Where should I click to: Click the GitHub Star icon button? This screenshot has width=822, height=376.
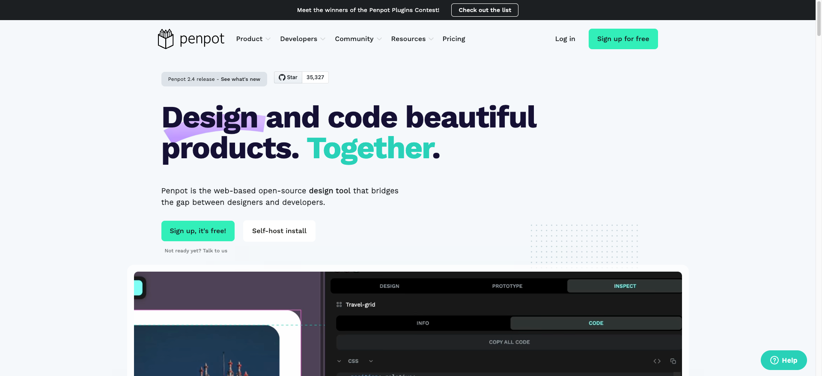pos(288,77)
